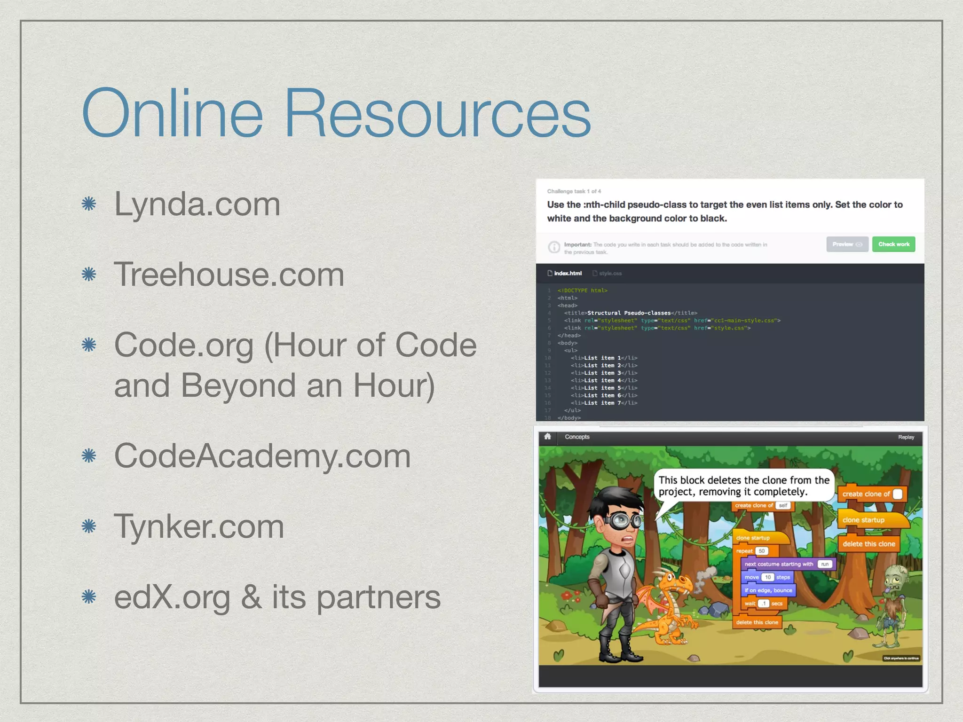The image size is (963, 722).
Task: Click the code line 'List item 4'
Action: point(604,380)
